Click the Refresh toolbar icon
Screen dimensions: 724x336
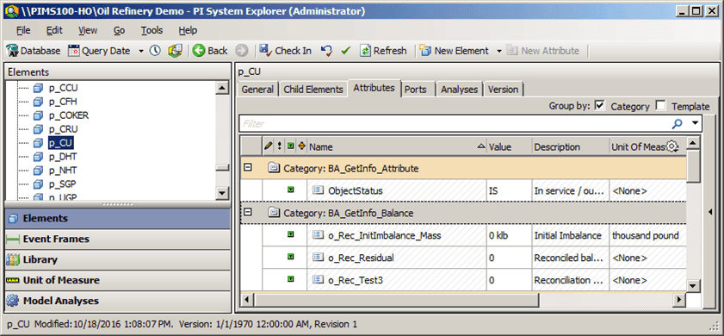click(x=366, y=51)
